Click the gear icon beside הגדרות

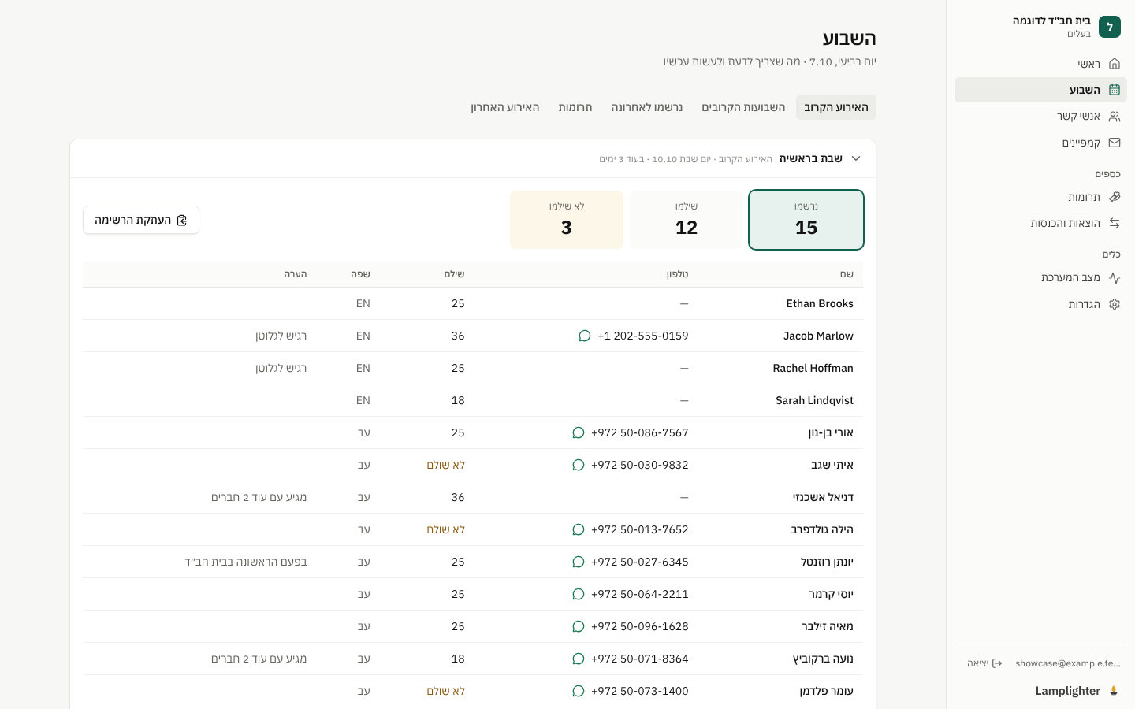point(1115,304)
